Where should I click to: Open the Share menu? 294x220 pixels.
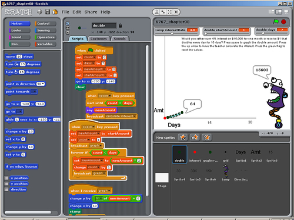pyautogui.click(x=91, y=12)
